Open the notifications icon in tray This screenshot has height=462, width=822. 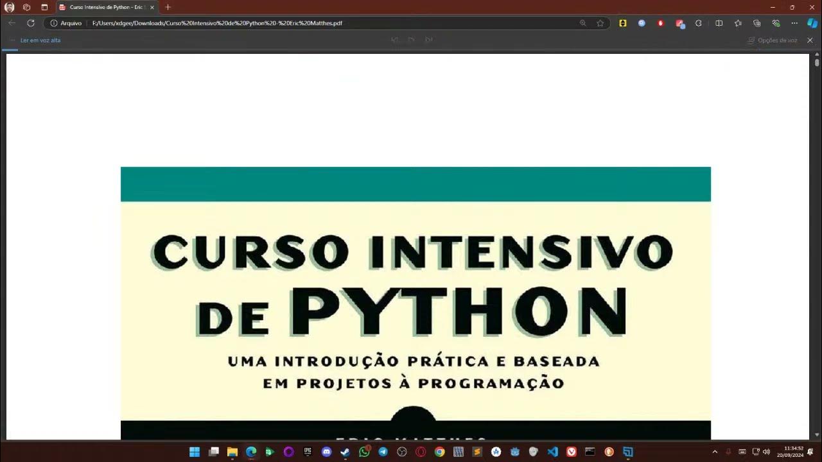click(x=810, y=452)
